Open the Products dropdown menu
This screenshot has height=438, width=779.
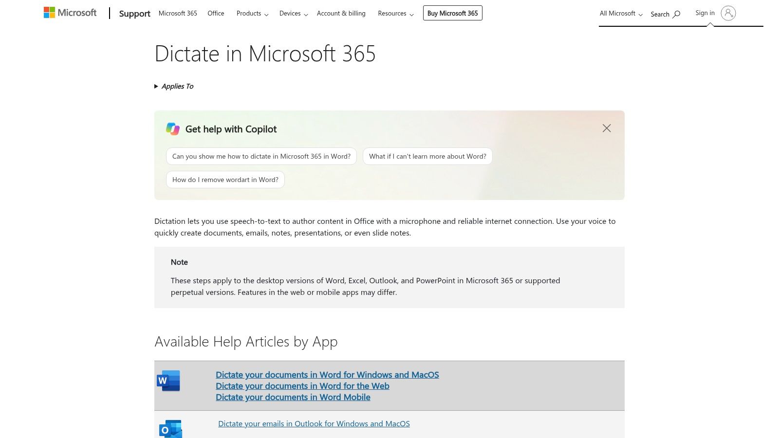click(x=252, y=13)
